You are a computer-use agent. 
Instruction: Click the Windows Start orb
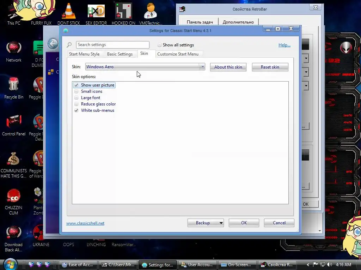coord(10,264)
